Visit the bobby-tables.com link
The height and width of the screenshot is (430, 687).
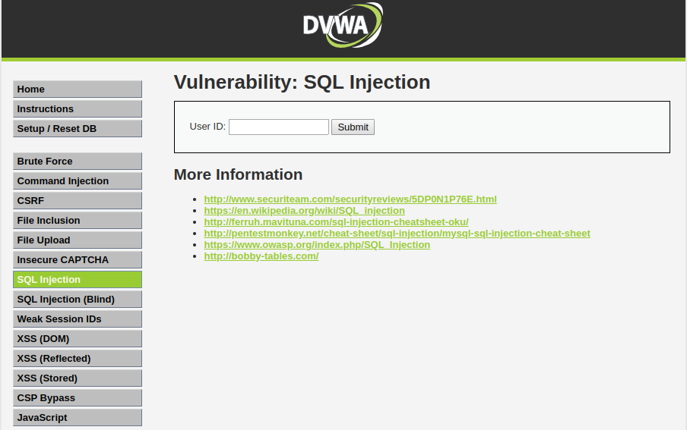point(261,256)
